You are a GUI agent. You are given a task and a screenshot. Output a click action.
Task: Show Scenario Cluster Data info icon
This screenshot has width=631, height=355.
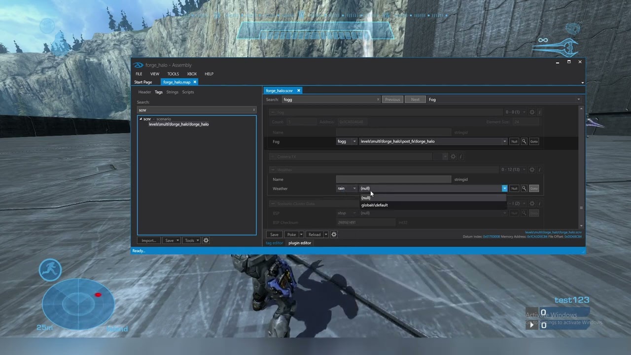point(539,204)
